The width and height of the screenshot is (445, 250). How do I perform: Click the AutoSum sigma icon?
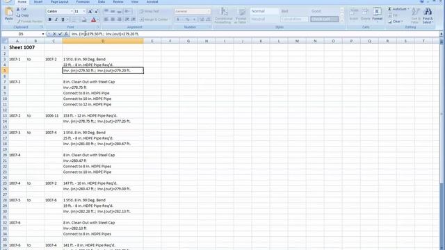(389, 9)
